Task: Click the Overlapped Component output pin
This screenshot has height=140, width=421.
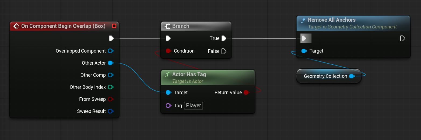Action: [x=110, y=51]
